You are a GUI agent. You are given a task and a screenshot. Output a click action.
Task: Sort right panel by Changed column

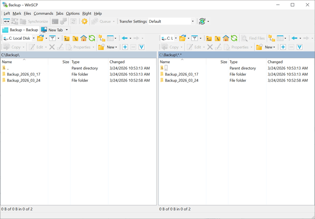click(x=290, y=62)
